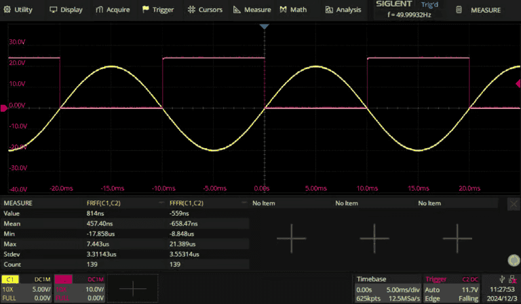Open the Cursors menu
Screen dimensions: 521x304
point(205,9)
